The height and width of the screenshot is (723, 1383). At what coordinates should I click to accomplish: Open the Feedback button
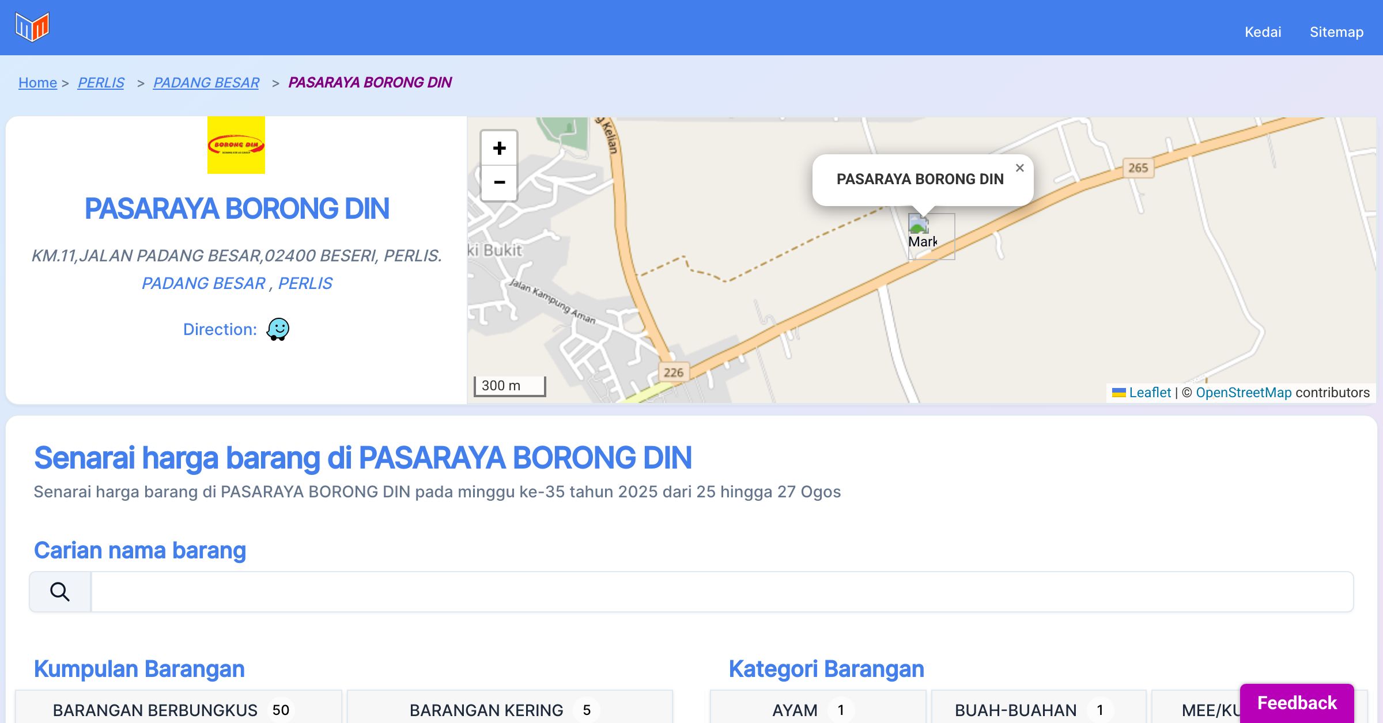pyautogui.click(x=1297, y=702)
